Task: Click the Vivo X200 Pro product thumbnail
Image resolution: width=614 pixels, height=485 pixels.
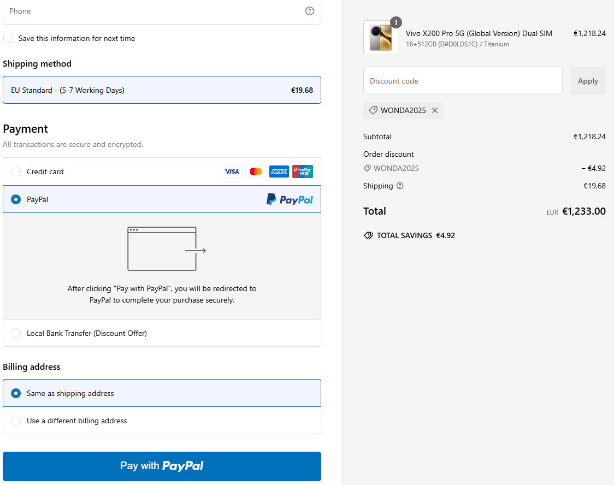Action: coord(381,38)
